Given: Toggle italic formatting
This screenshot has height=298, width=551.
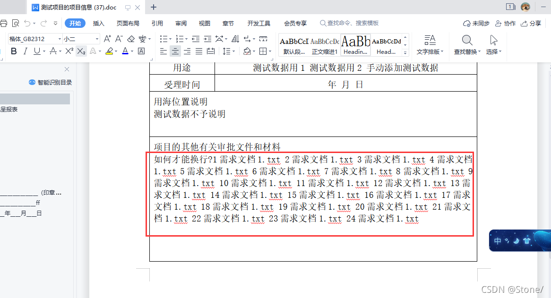Looking at the screenshot, I should pyautogui.click(x=25, y=51).
